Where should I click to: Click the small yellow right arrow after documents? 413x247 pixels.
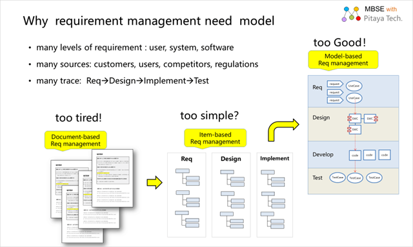point(155,183)
